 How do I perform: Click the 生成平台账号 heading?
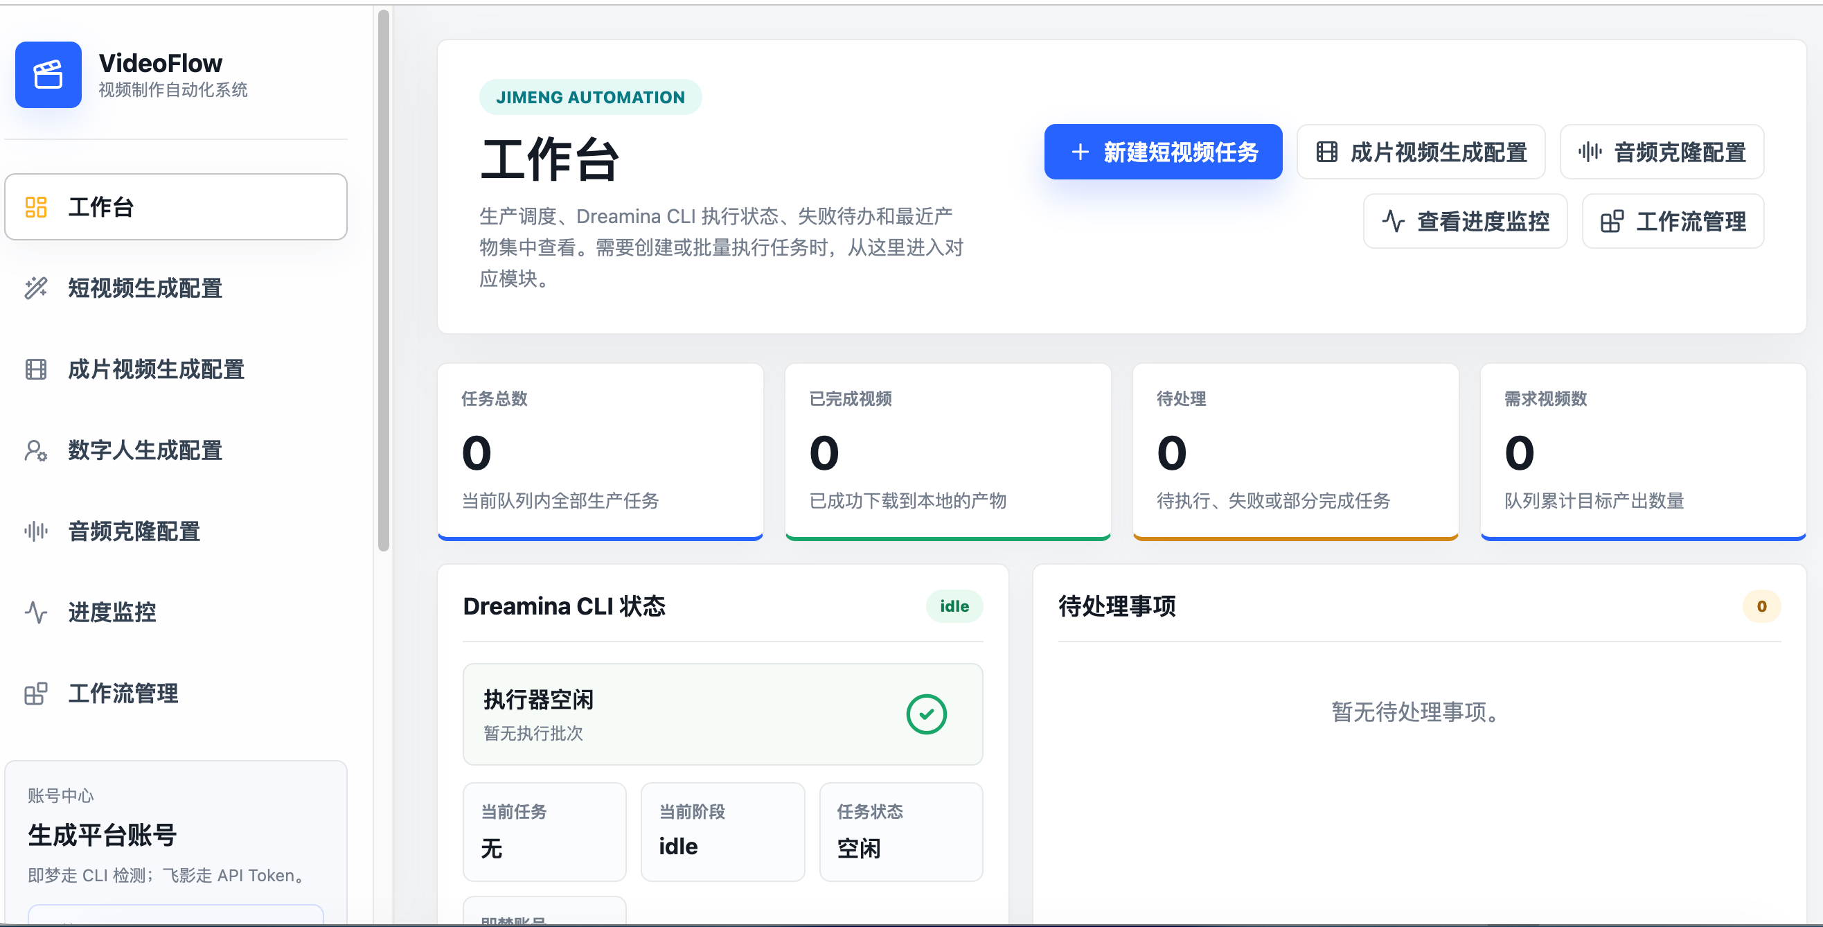(x=102, y=835)
